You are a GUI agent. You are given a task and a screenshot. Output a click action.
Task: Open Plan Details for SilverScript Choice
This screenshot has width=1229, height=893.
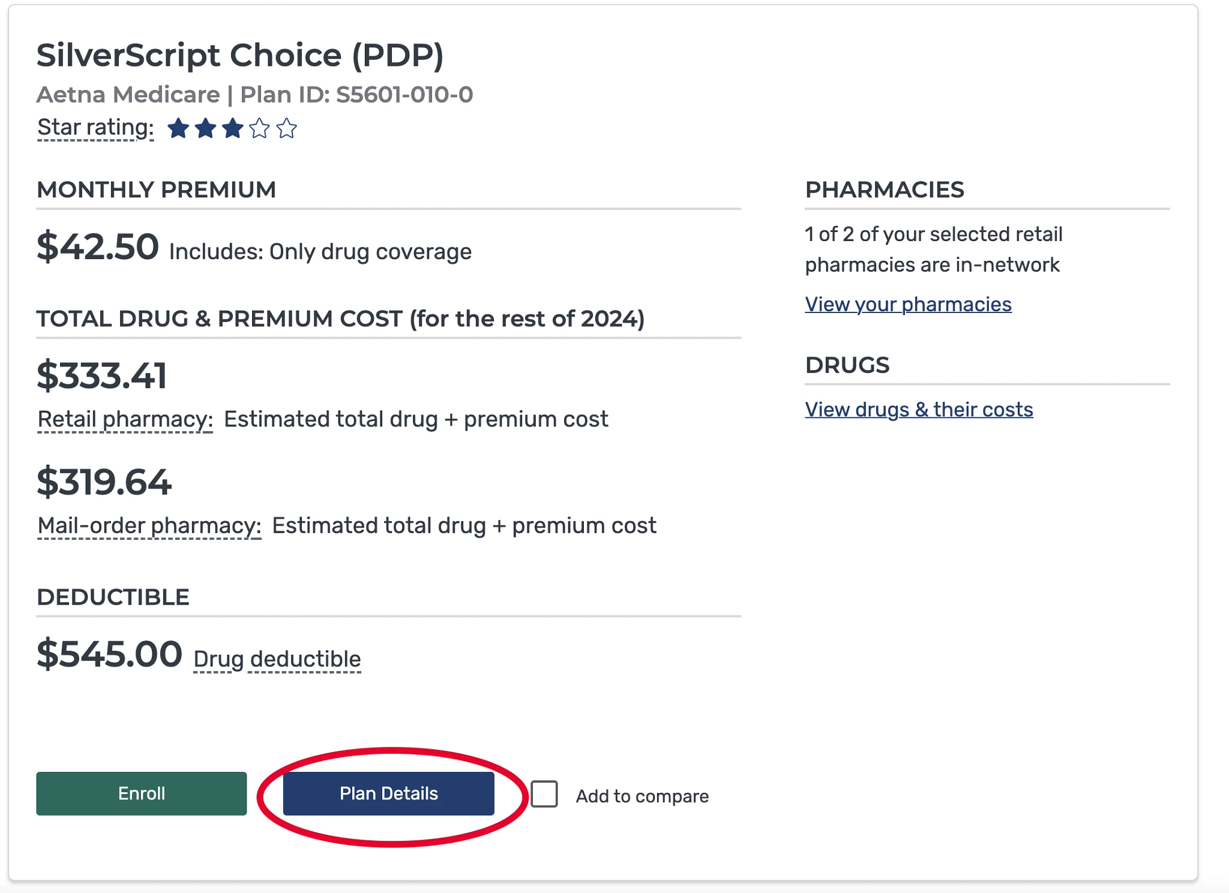coord(388,793)
